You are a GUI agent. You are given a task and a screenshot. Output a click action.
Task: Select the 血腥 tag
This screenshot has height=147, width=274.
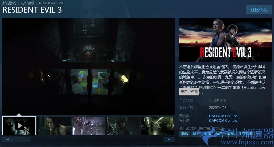(x=207, y=134)
